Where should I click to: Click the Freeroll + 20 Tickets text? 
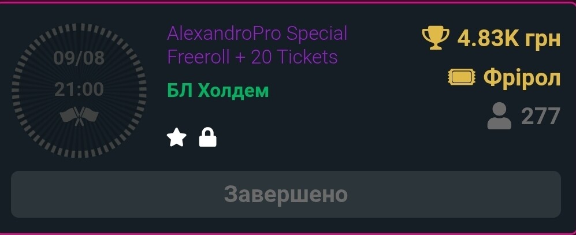pyautogui.click(x=252, y=57)
